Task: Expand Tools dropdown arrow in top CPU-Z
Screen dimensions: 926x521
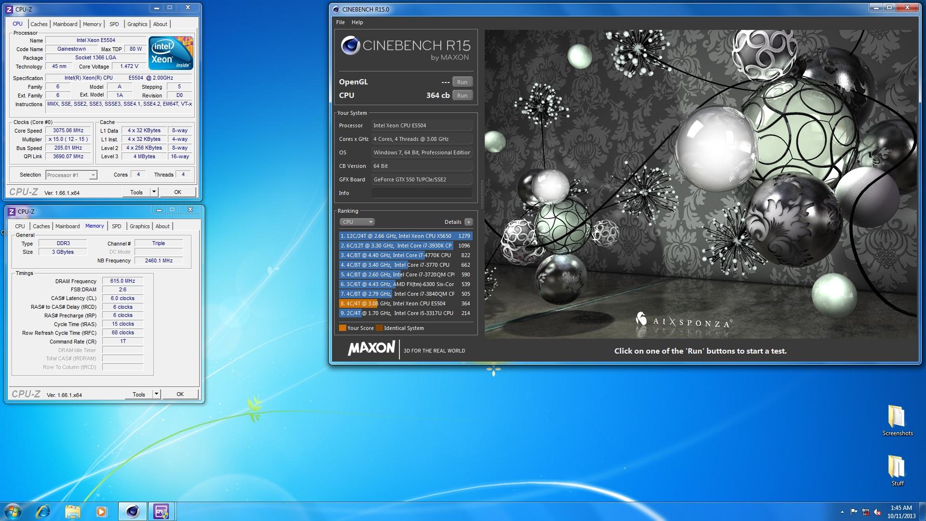Action: (x=154, y=192)
